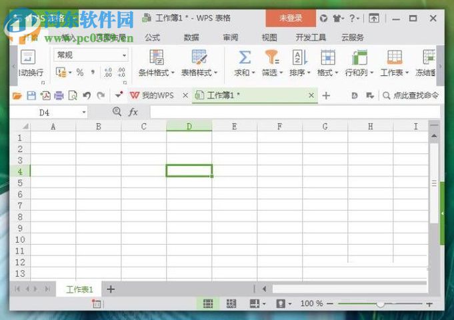Switch to Normal view in status bar

pos(208,303)
